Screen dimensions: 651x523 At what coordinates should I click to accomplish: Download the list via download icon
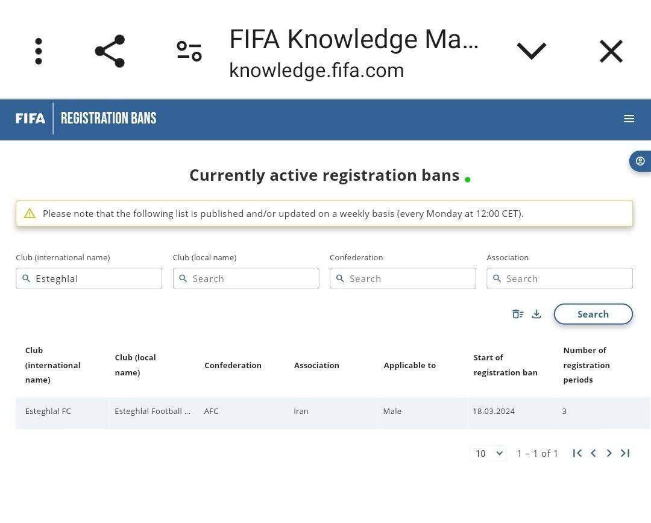[536, 314]
